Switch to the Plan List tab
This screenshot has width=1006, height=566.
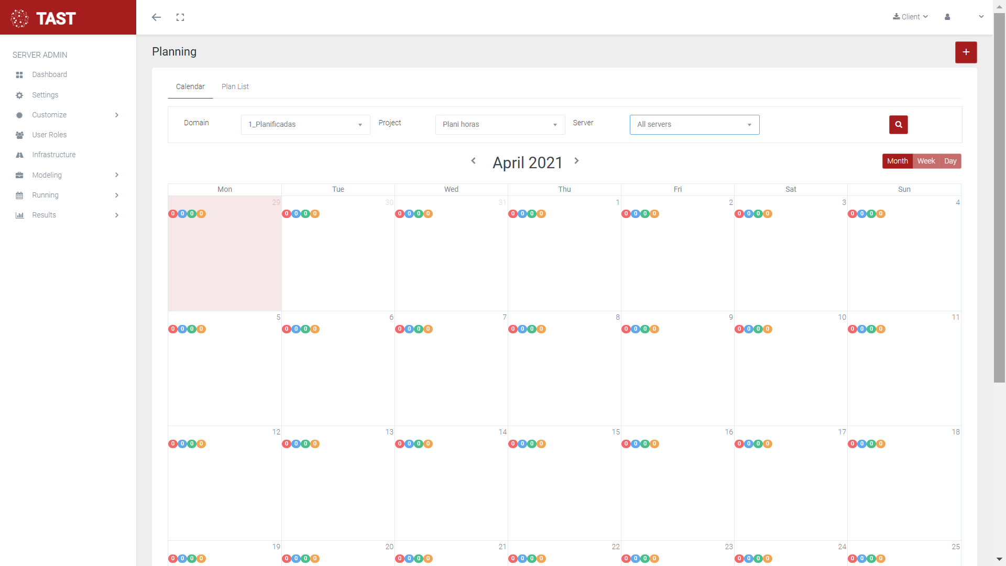click(x=235, y=86)
